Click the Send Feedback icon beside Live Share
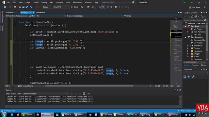209x117 pixels. (x=205, y=7)
